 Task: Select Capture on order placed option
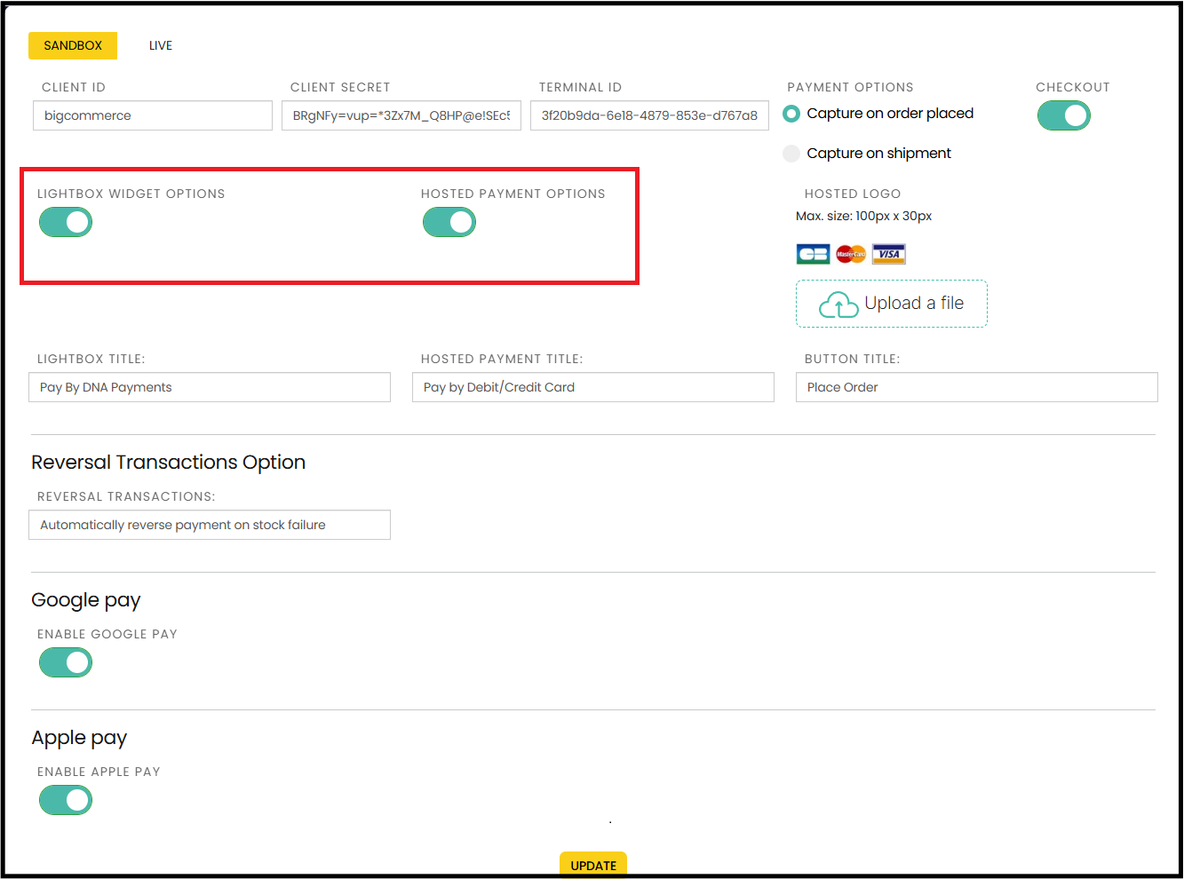(791, 114)
